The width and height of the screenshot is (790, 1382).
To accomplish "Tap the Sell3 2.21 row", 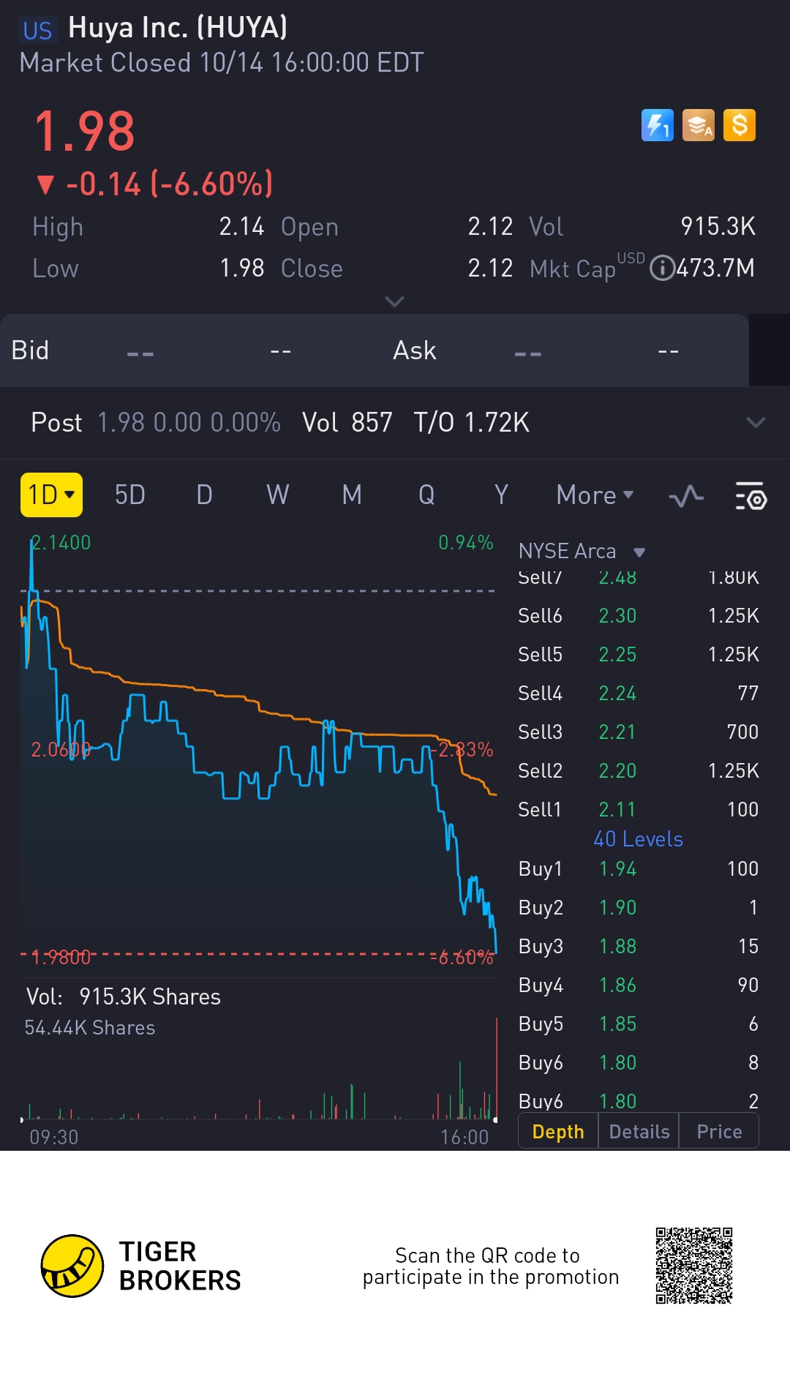I will pyautogui.click(x=639, y=732).
